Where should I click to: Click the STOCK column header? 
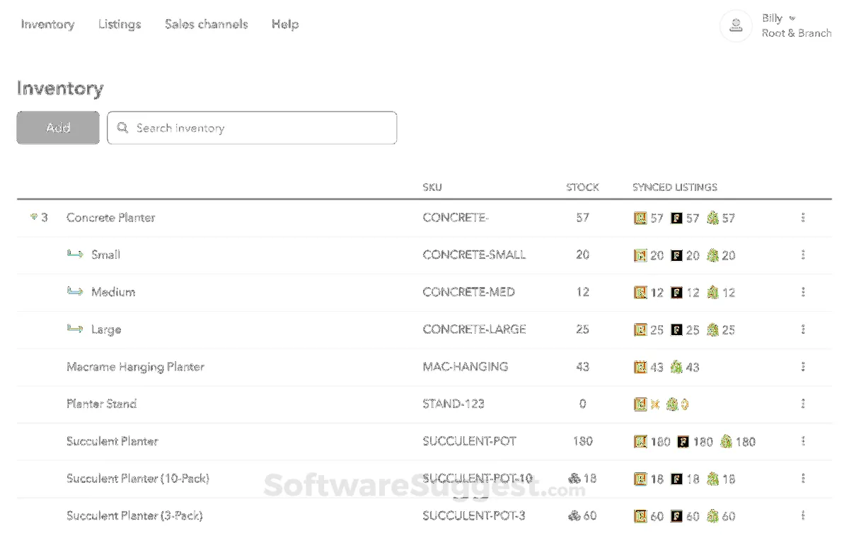(x=582, y=187)
